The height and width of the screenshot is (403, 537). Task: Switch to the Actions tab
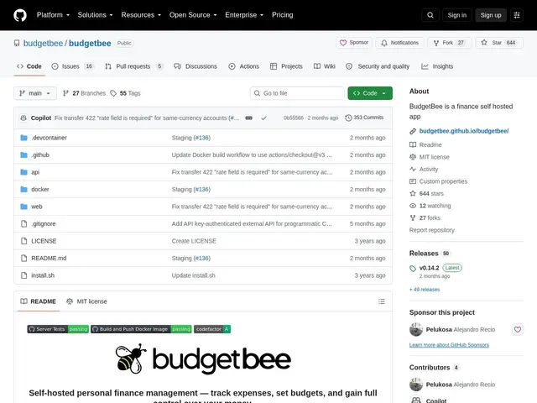(x=244, y=66)
